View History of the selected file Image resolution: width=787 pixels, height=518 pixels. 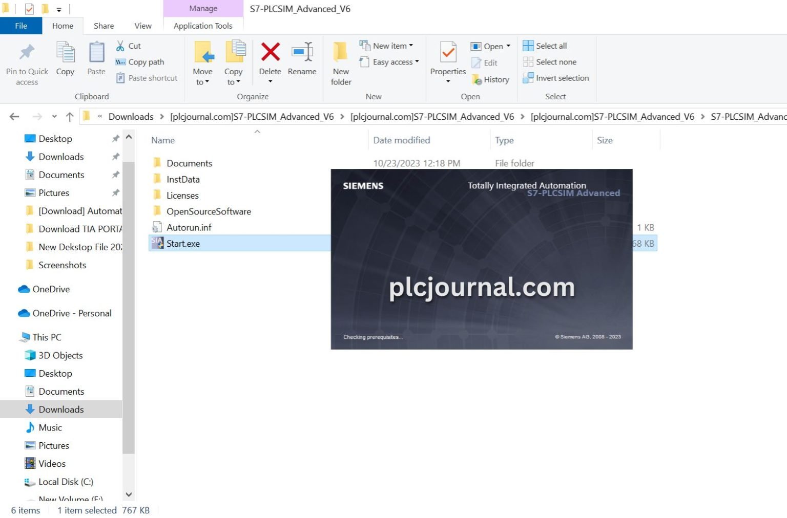(490, 79)
